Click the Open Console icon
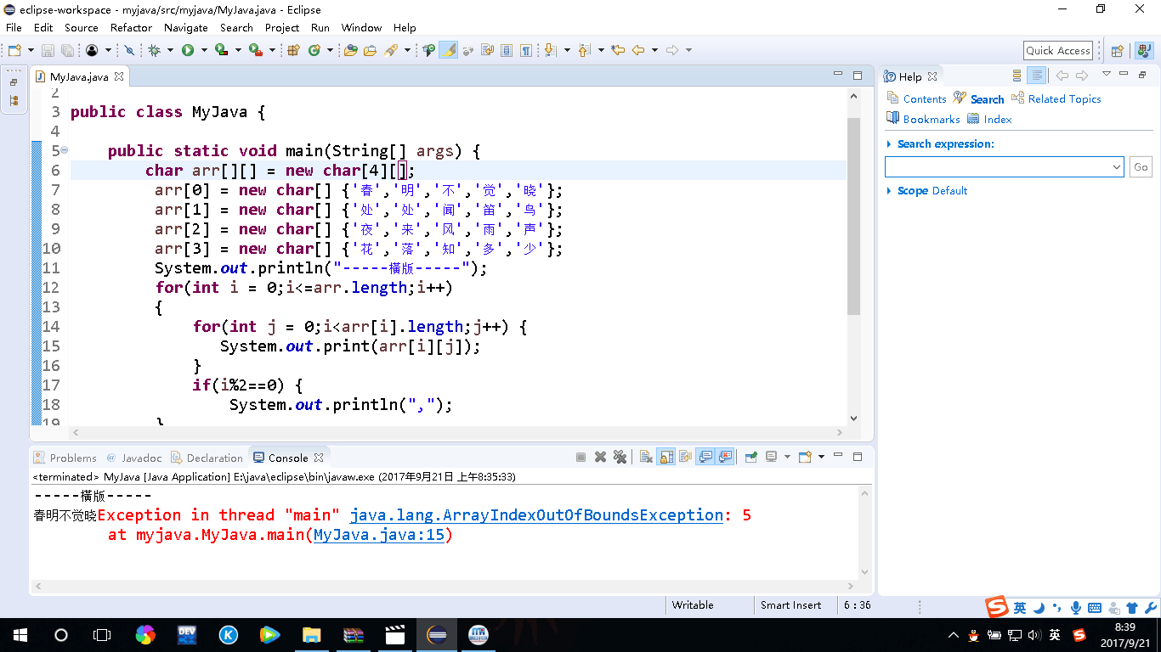 [x=805, y=457]
